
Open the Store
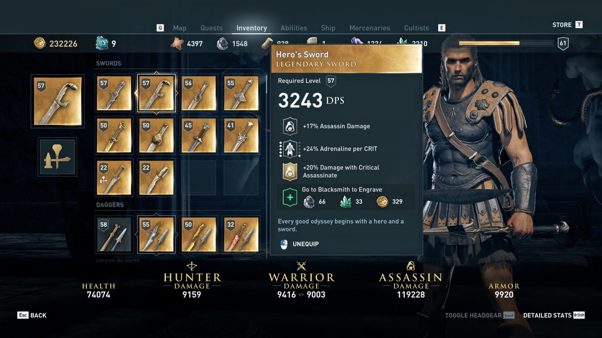click(x=568, y=25)
